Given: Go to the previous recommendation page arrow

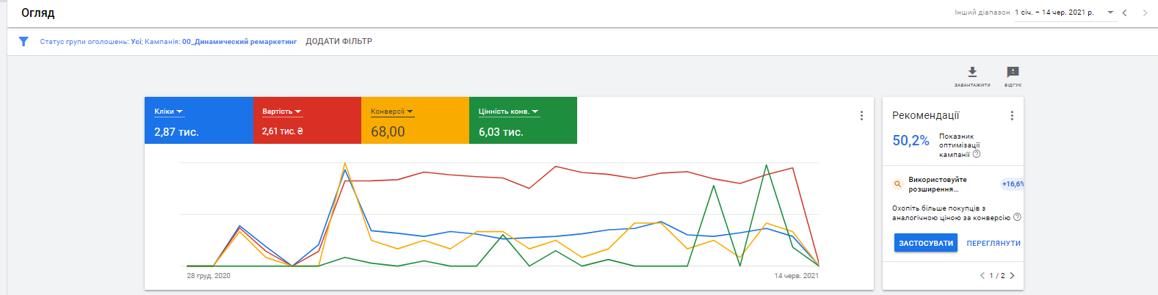Looking at the screenshot, I should [983, 276].
